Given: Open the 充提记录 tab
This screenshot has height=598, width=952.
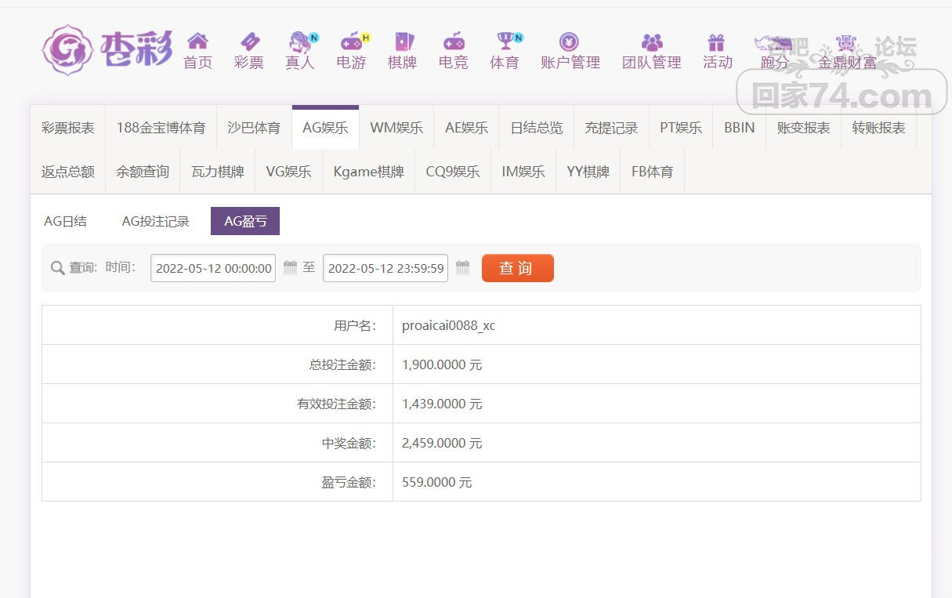Looking at the screenshot, I should pos(611,128).
